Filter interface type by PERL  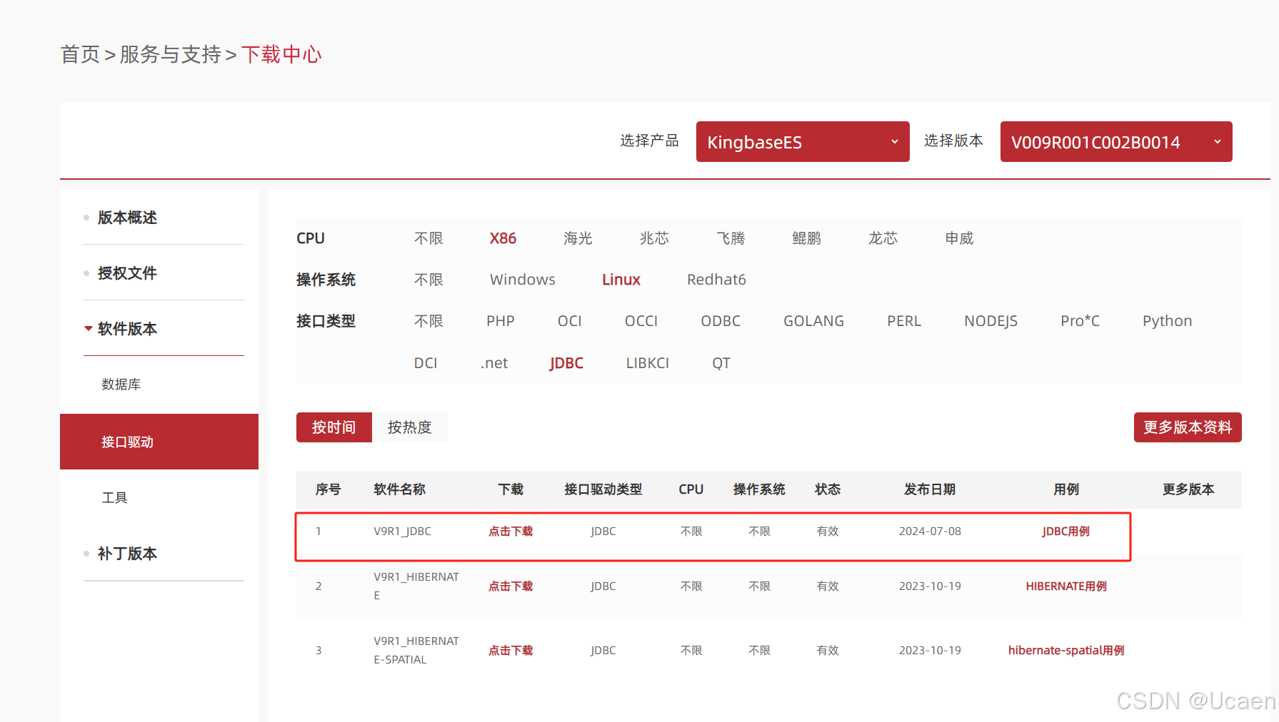(x=904, y=321)
